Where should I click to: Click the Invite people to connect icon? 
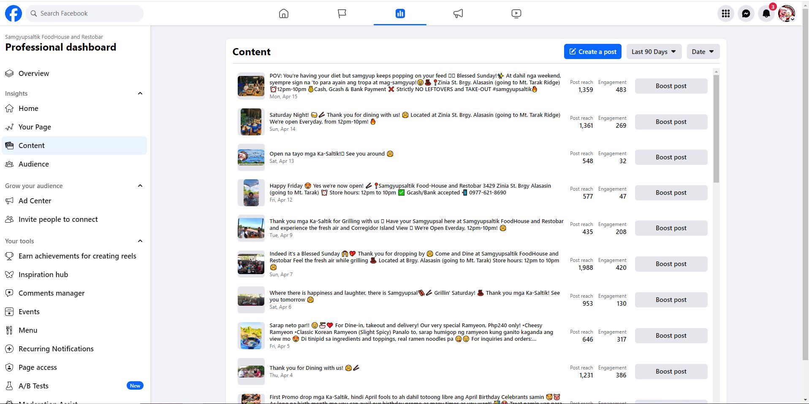pyautogui.click(x=9, y=219)
